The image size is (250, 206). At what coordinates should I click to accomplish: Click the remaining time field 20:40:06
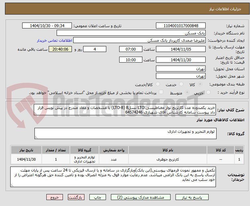tap(60, 49)
